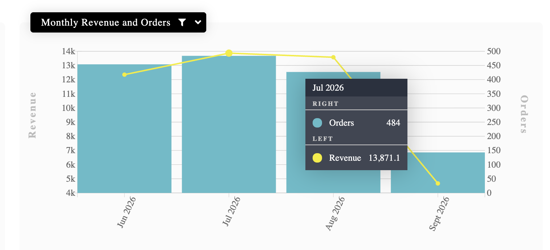Click the Aug 2026 x-axis label

pyautogui.click(x=335, y=214)
